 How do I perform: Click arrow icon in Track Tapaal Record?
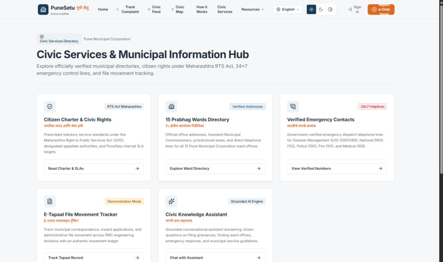137,258
